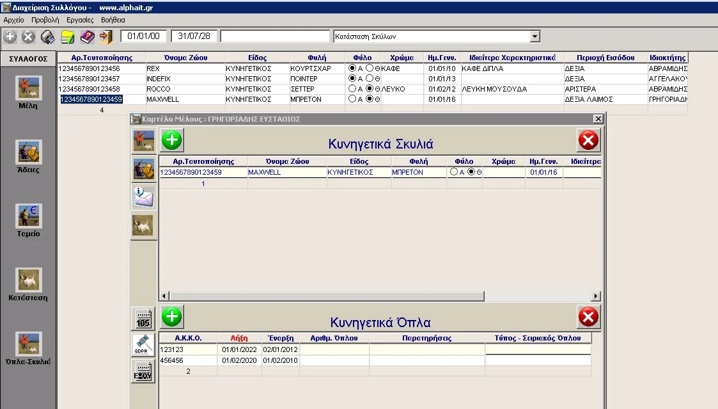The image size is (718, 409).
Task: Click the ΣΥΛΛΟΓΟΣ sidebar header
Action: 28,59
